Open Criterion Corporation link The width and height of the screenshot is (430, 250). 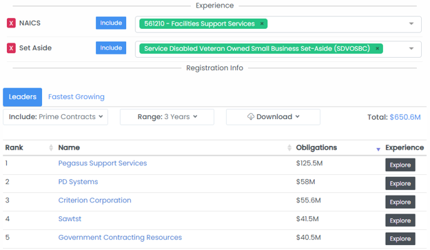click(94, 200)
